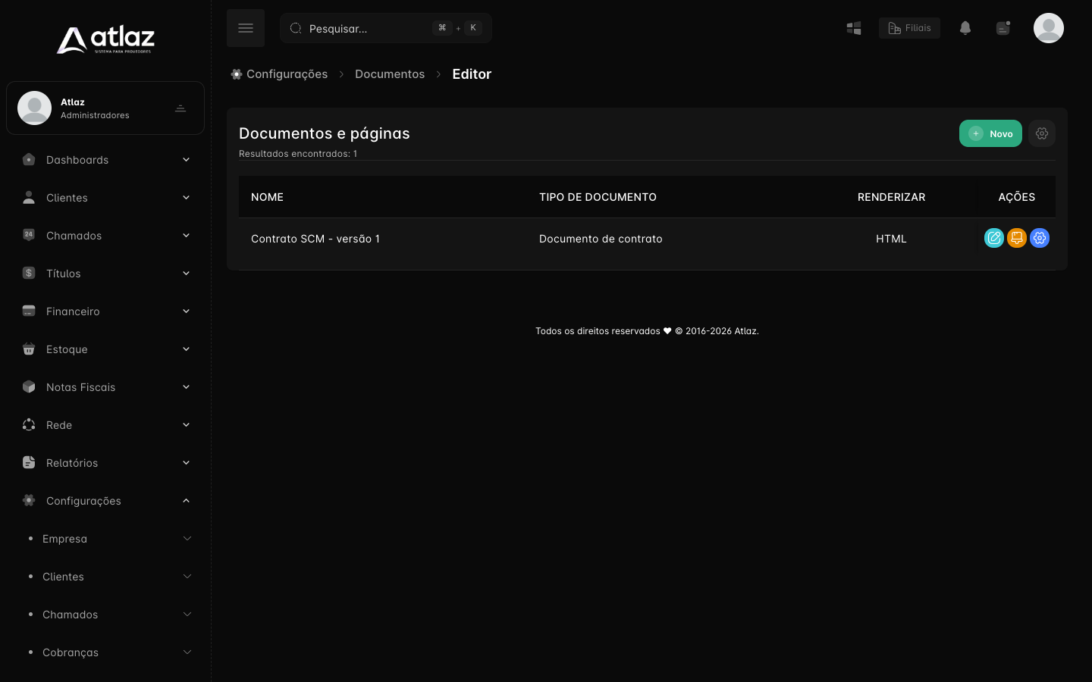Viewport: 1092px width, 682px height.
Task: Click the HTML render value
Action: [x=891, y=239]
